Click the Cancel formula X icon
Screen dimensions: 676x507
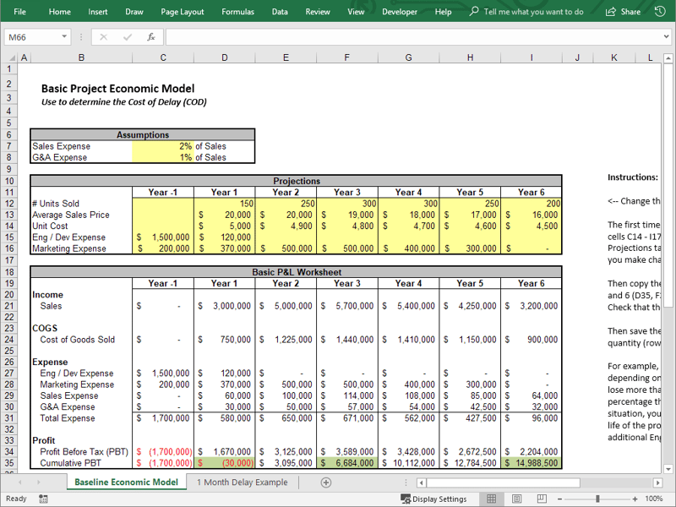[103, 37]
